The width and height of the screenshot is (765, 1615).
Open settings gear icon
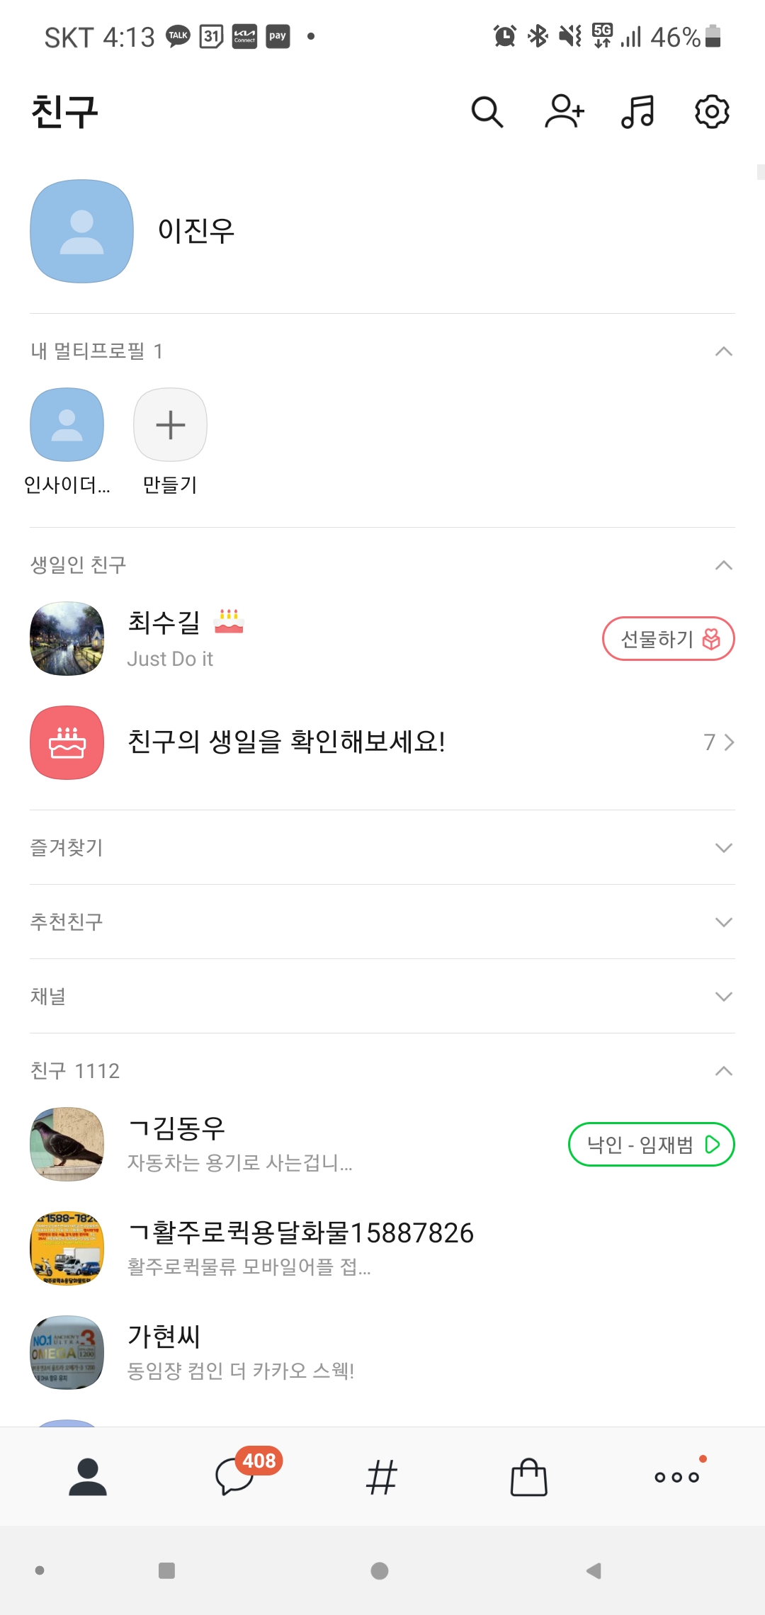pos(712,112)
